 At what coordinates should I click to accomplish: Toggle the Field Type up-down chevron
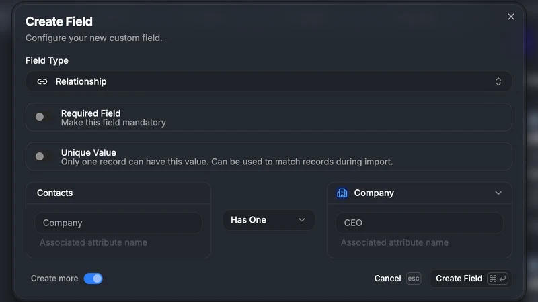tap(498, 81)
